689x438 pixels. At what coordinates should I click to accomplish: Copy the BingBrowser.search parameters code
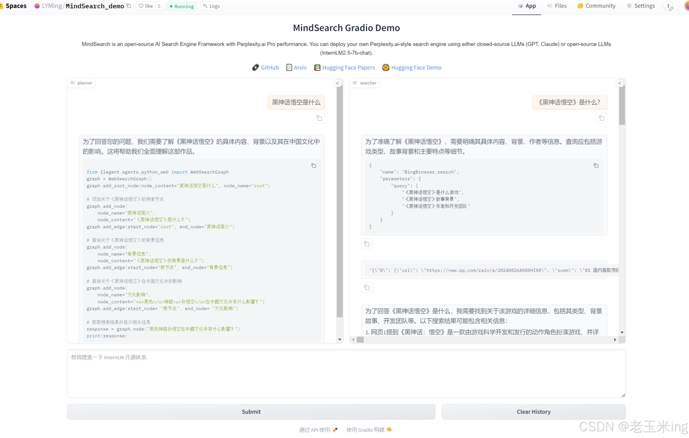596,165
